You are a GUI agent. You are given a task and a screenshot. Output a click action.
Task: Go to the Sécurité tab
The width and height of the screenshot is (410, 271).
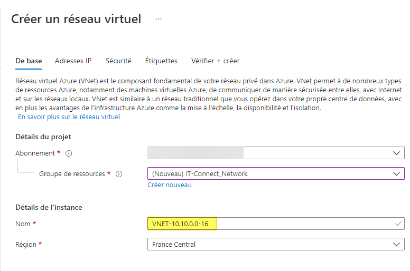click(118, 61)
